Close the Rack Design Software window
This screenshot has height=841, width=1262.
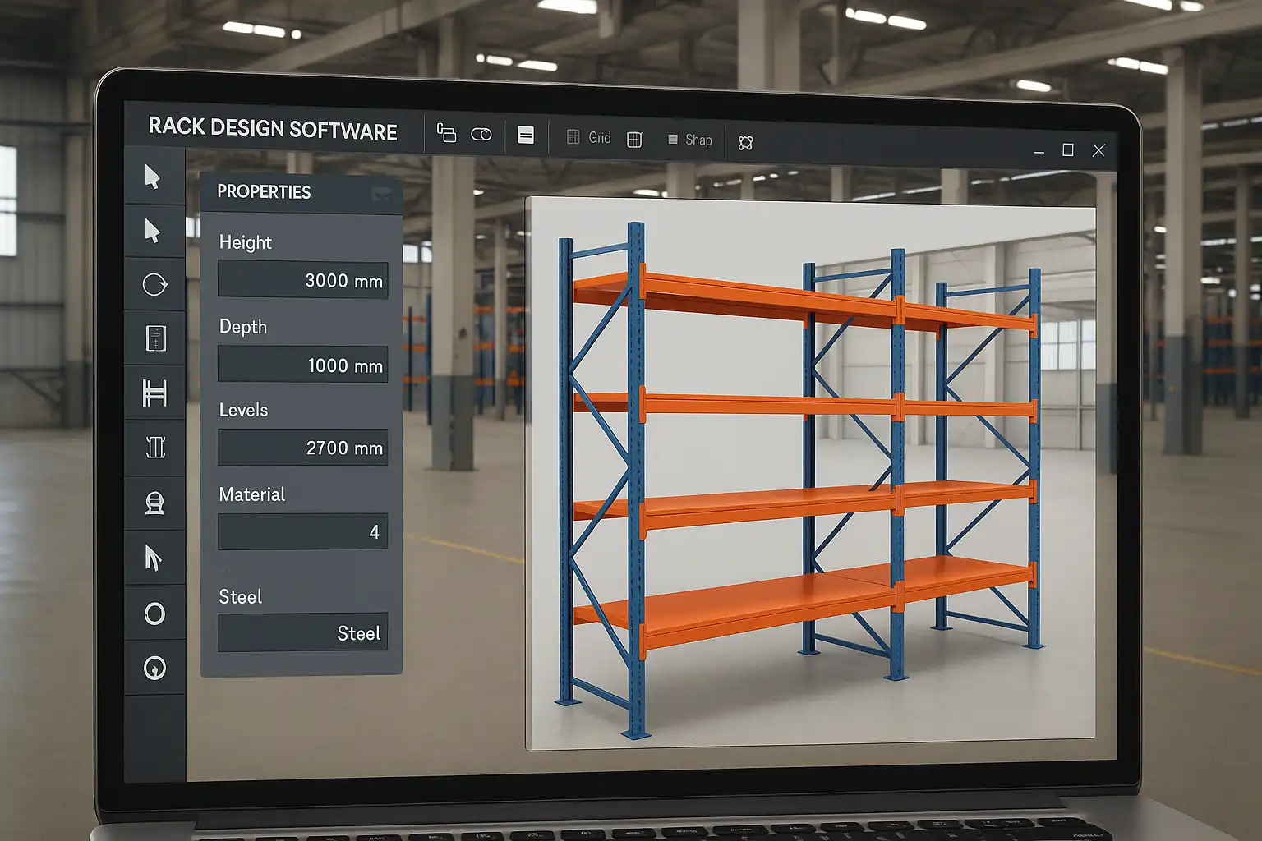1098,150
